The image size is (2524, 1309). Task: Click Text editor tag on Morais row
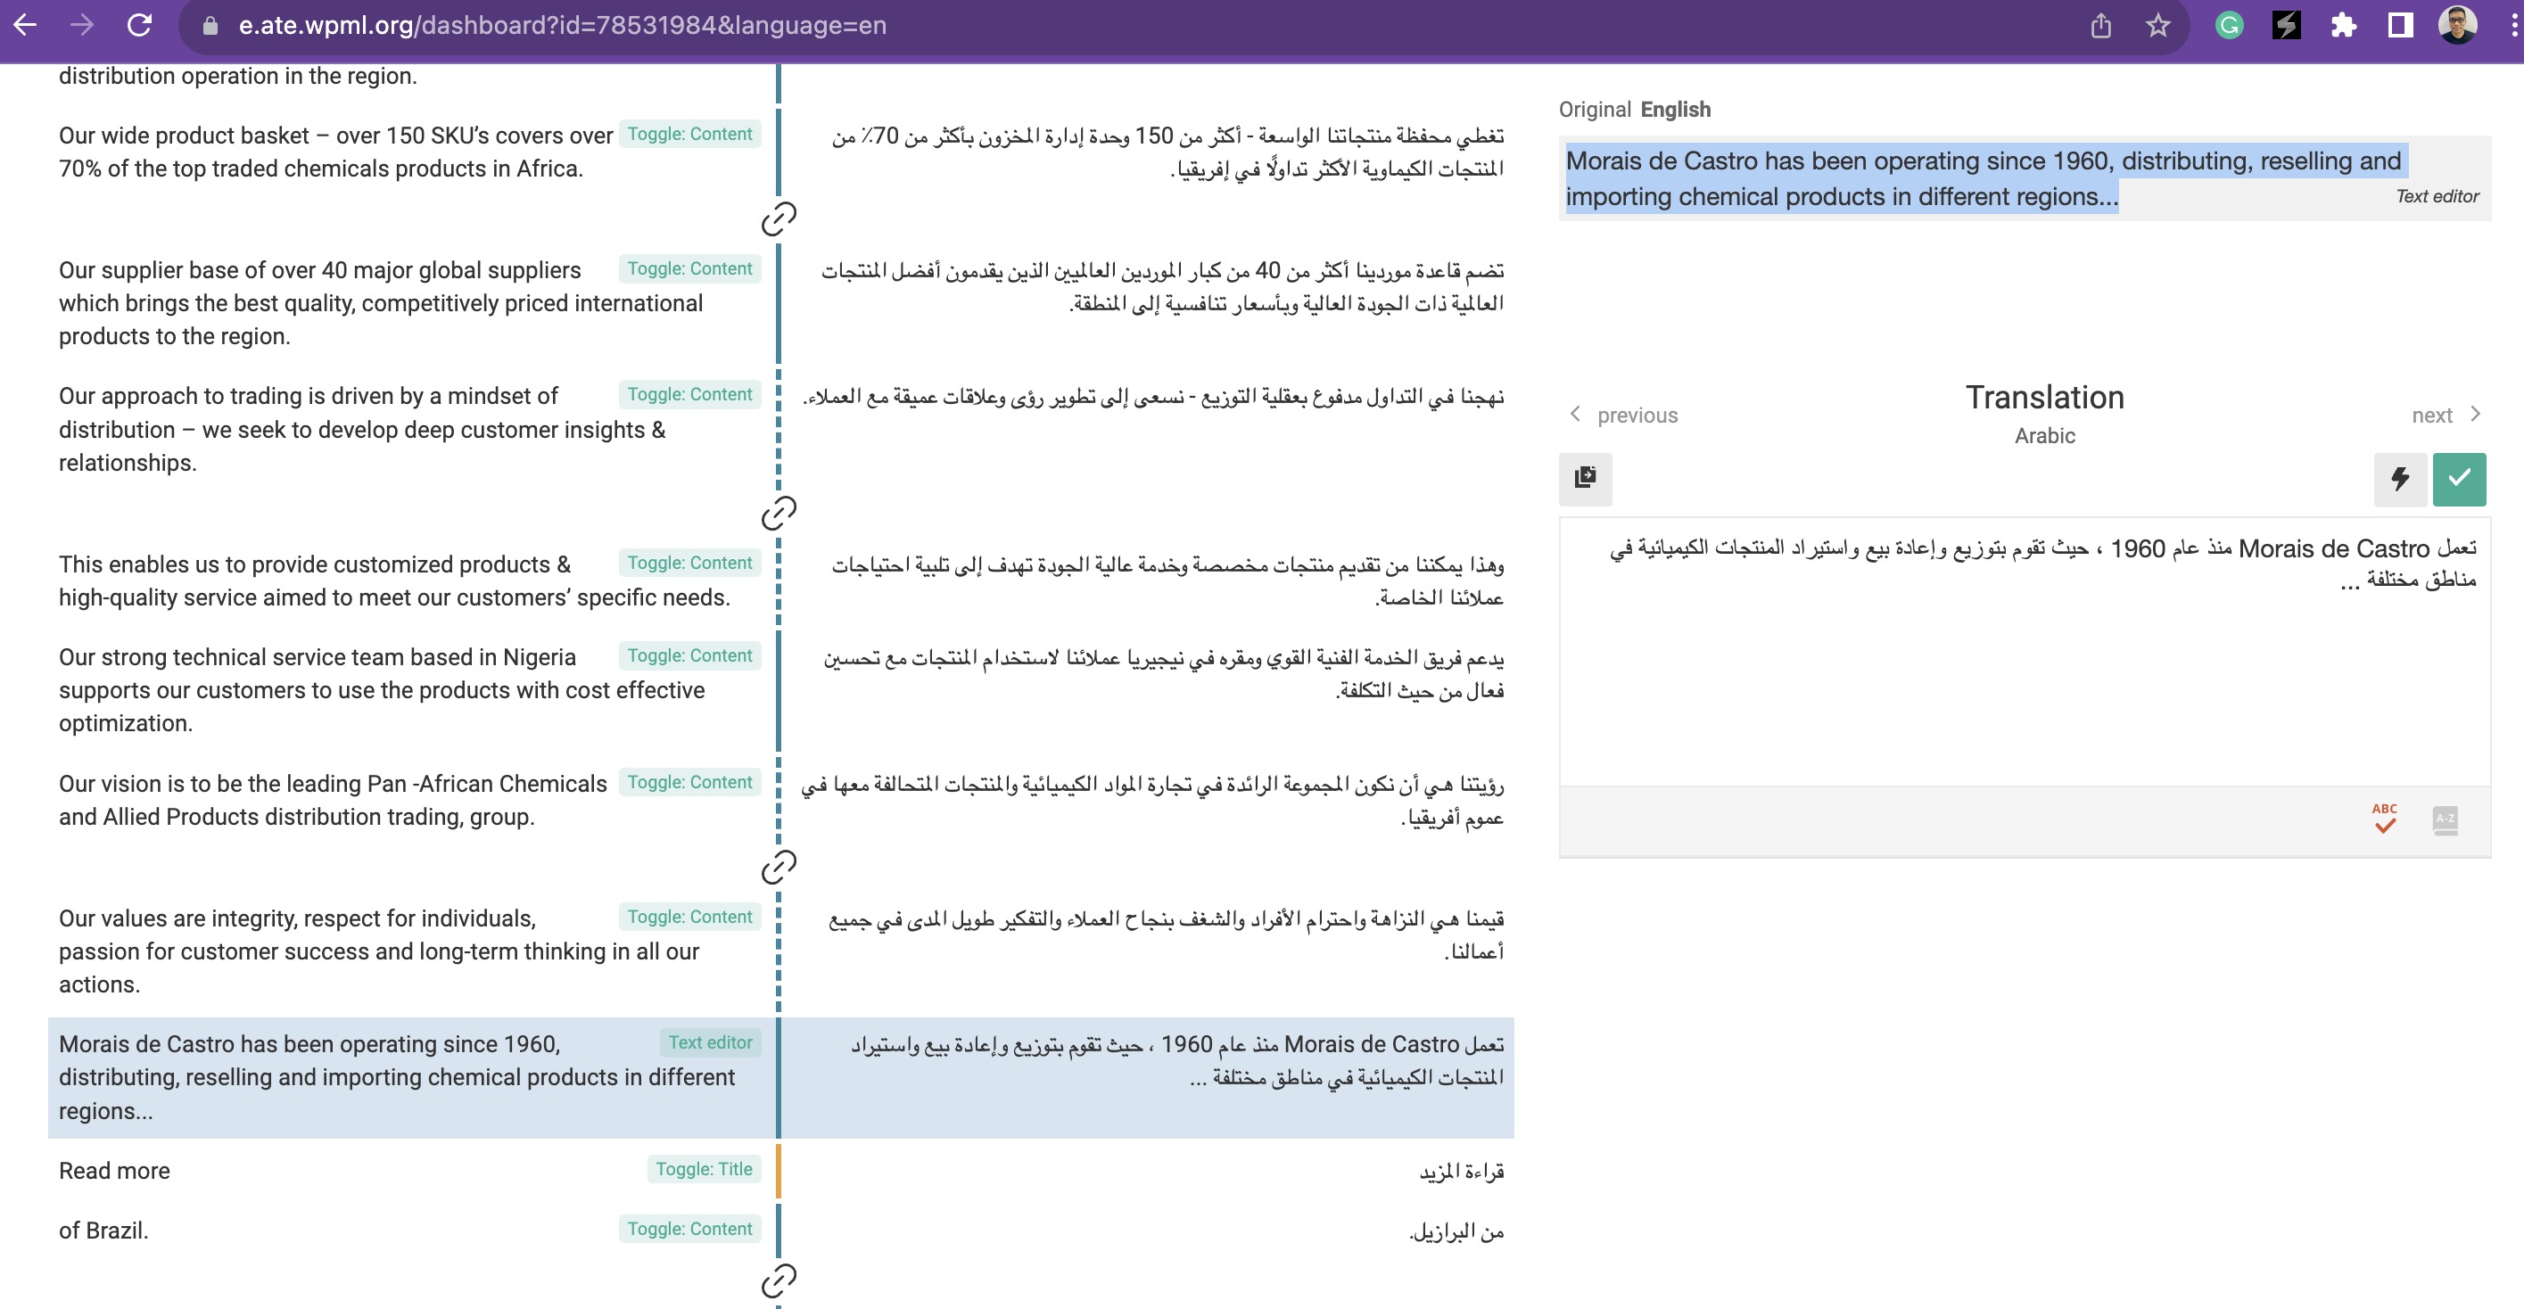point(710,1042)
